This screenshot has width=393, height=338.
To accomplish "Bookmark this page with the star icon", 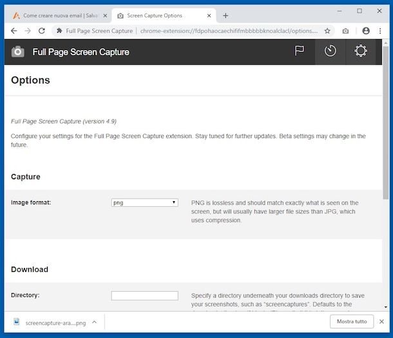I will pyautogui.click(x=327, y=31).
